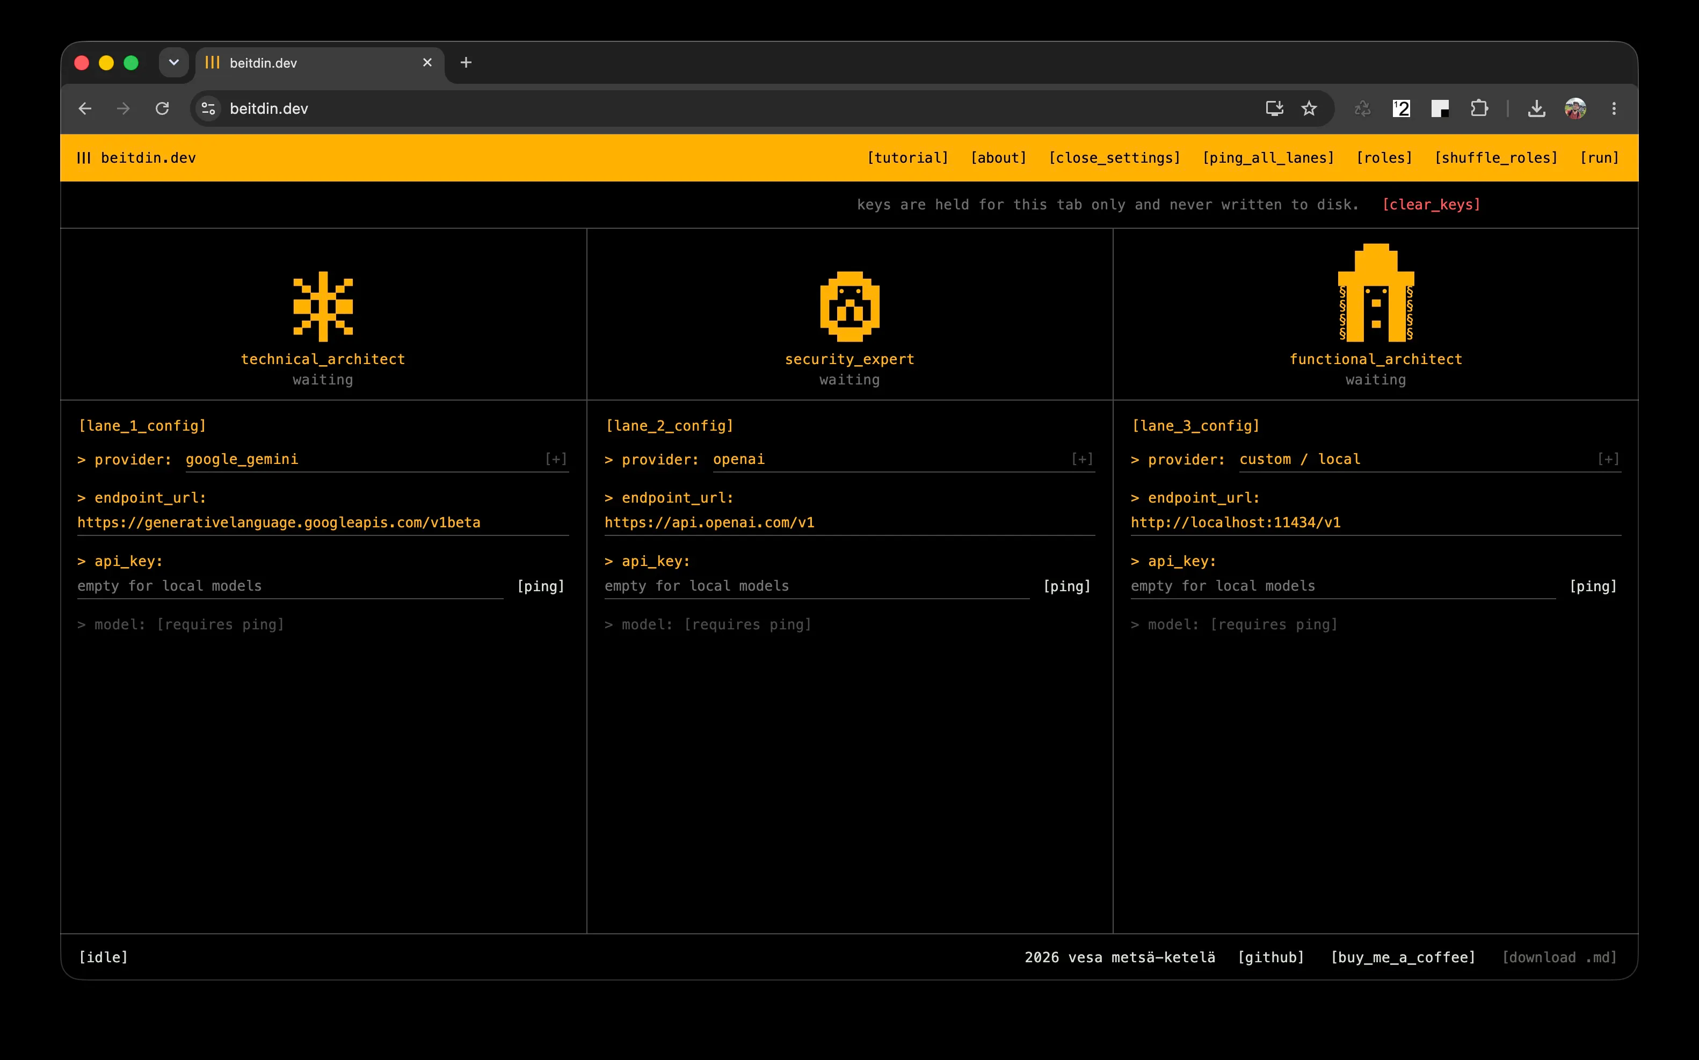
Task: Click the functional_architect building avatar icon
Action: (1376, 292)
